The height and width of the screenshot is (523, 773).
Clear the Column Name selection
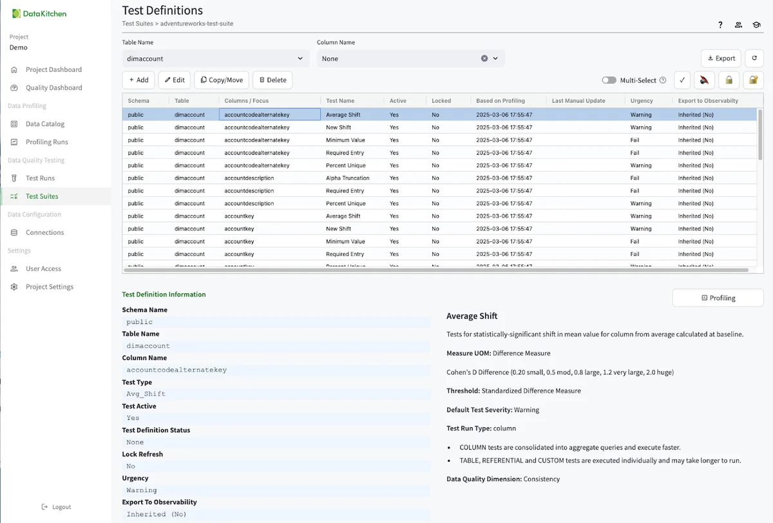coord(484,59)
